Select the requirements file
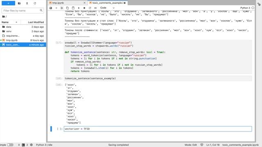 23,36
